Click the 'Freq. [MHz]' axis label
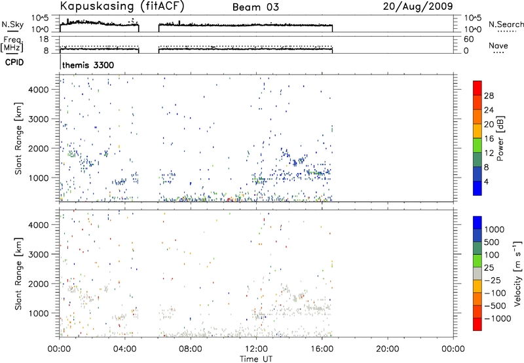The image size is (524, 363). coord(12,44)
